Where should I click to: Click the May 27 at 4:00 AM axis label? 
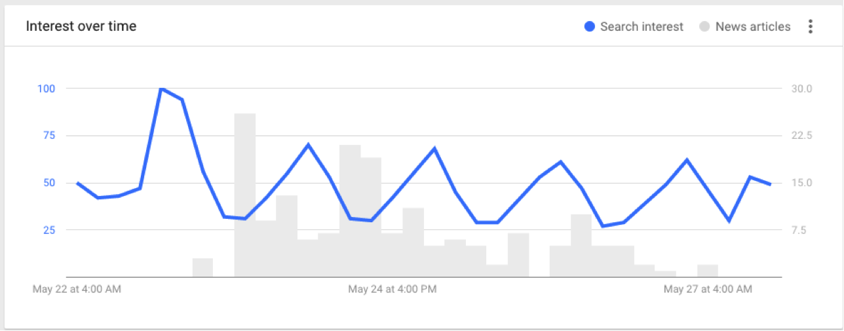[x=708, y=288]
